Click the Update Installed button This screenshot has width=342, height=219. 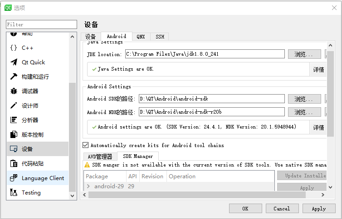point(302,175)
